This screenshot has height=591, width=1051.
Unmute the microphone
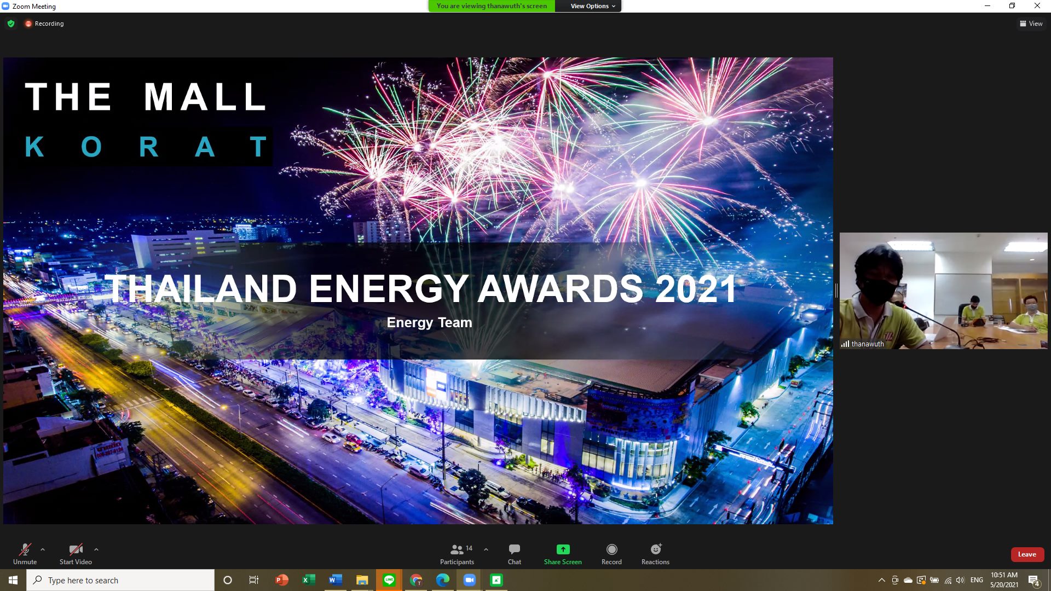(25, 554)
